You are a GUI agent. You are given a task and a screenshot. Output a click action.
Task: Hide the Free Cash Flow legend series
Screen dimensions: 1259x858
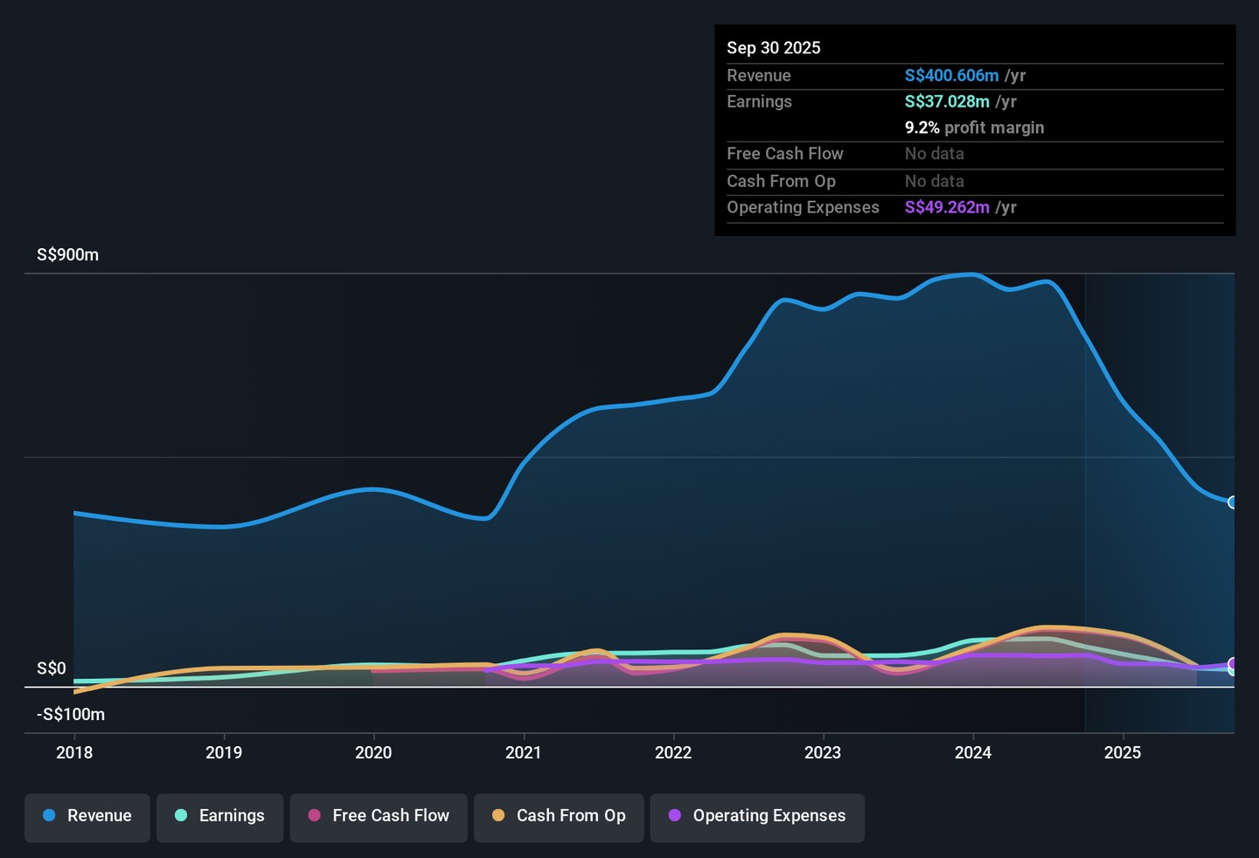379,816
